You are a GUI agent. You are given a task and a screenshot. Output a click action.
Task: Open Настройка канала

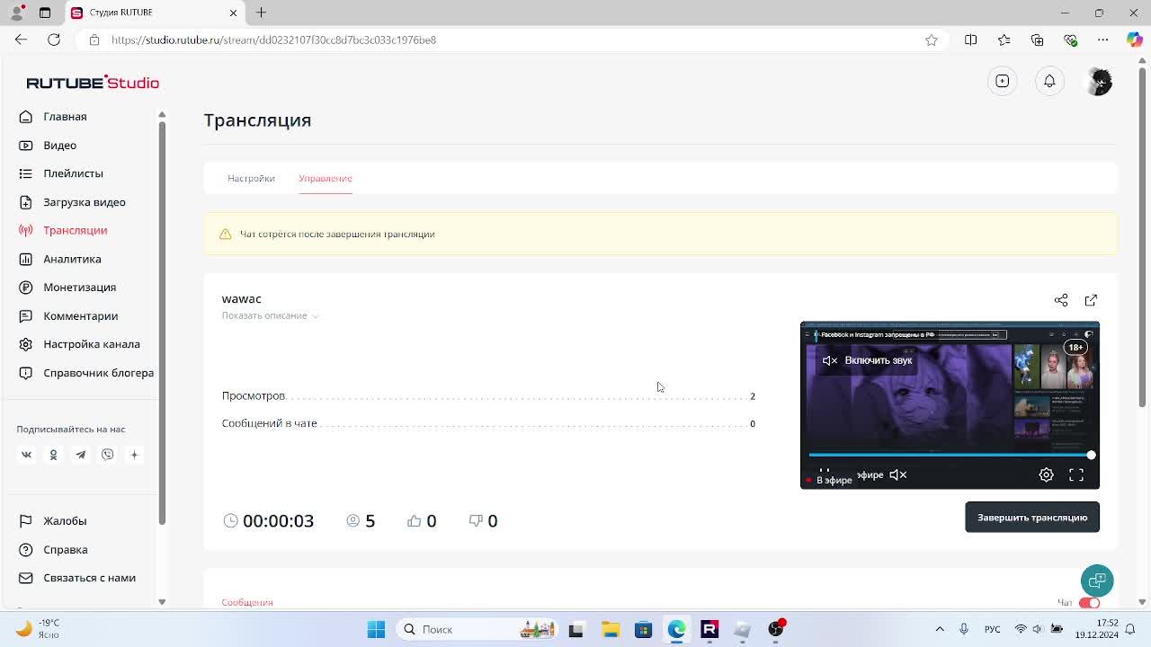[92, 344]
